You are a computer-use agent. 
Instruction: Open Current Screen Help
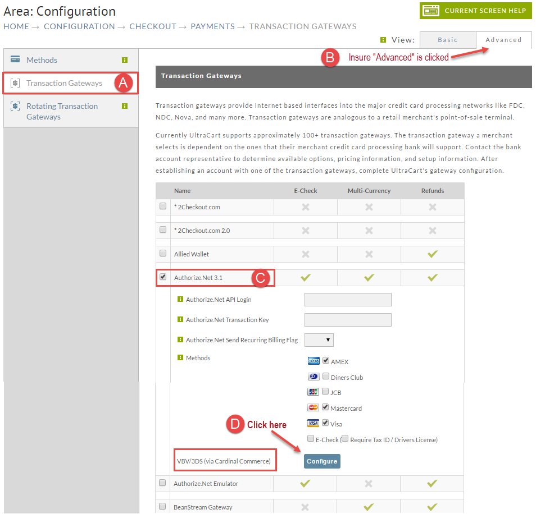point(476,11)
